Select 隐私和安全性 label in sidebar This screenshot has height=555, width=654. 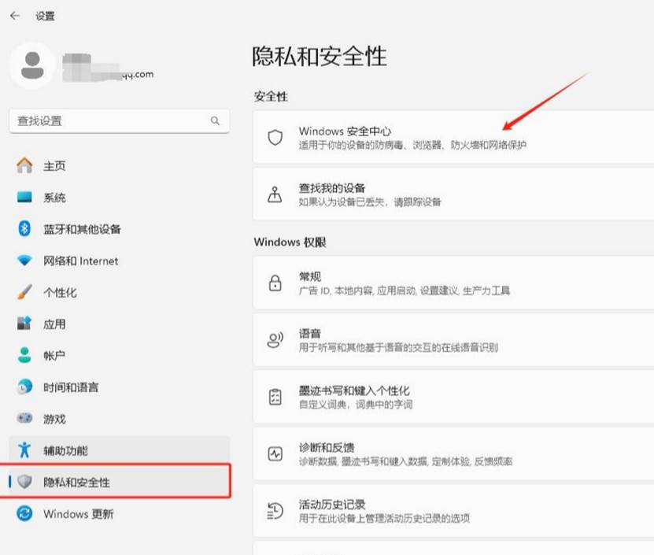point(77,483)
